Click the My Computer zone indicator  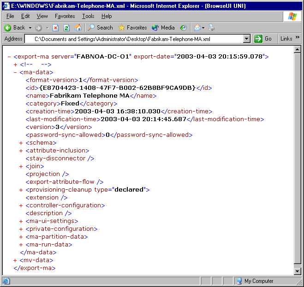(255, 281)
